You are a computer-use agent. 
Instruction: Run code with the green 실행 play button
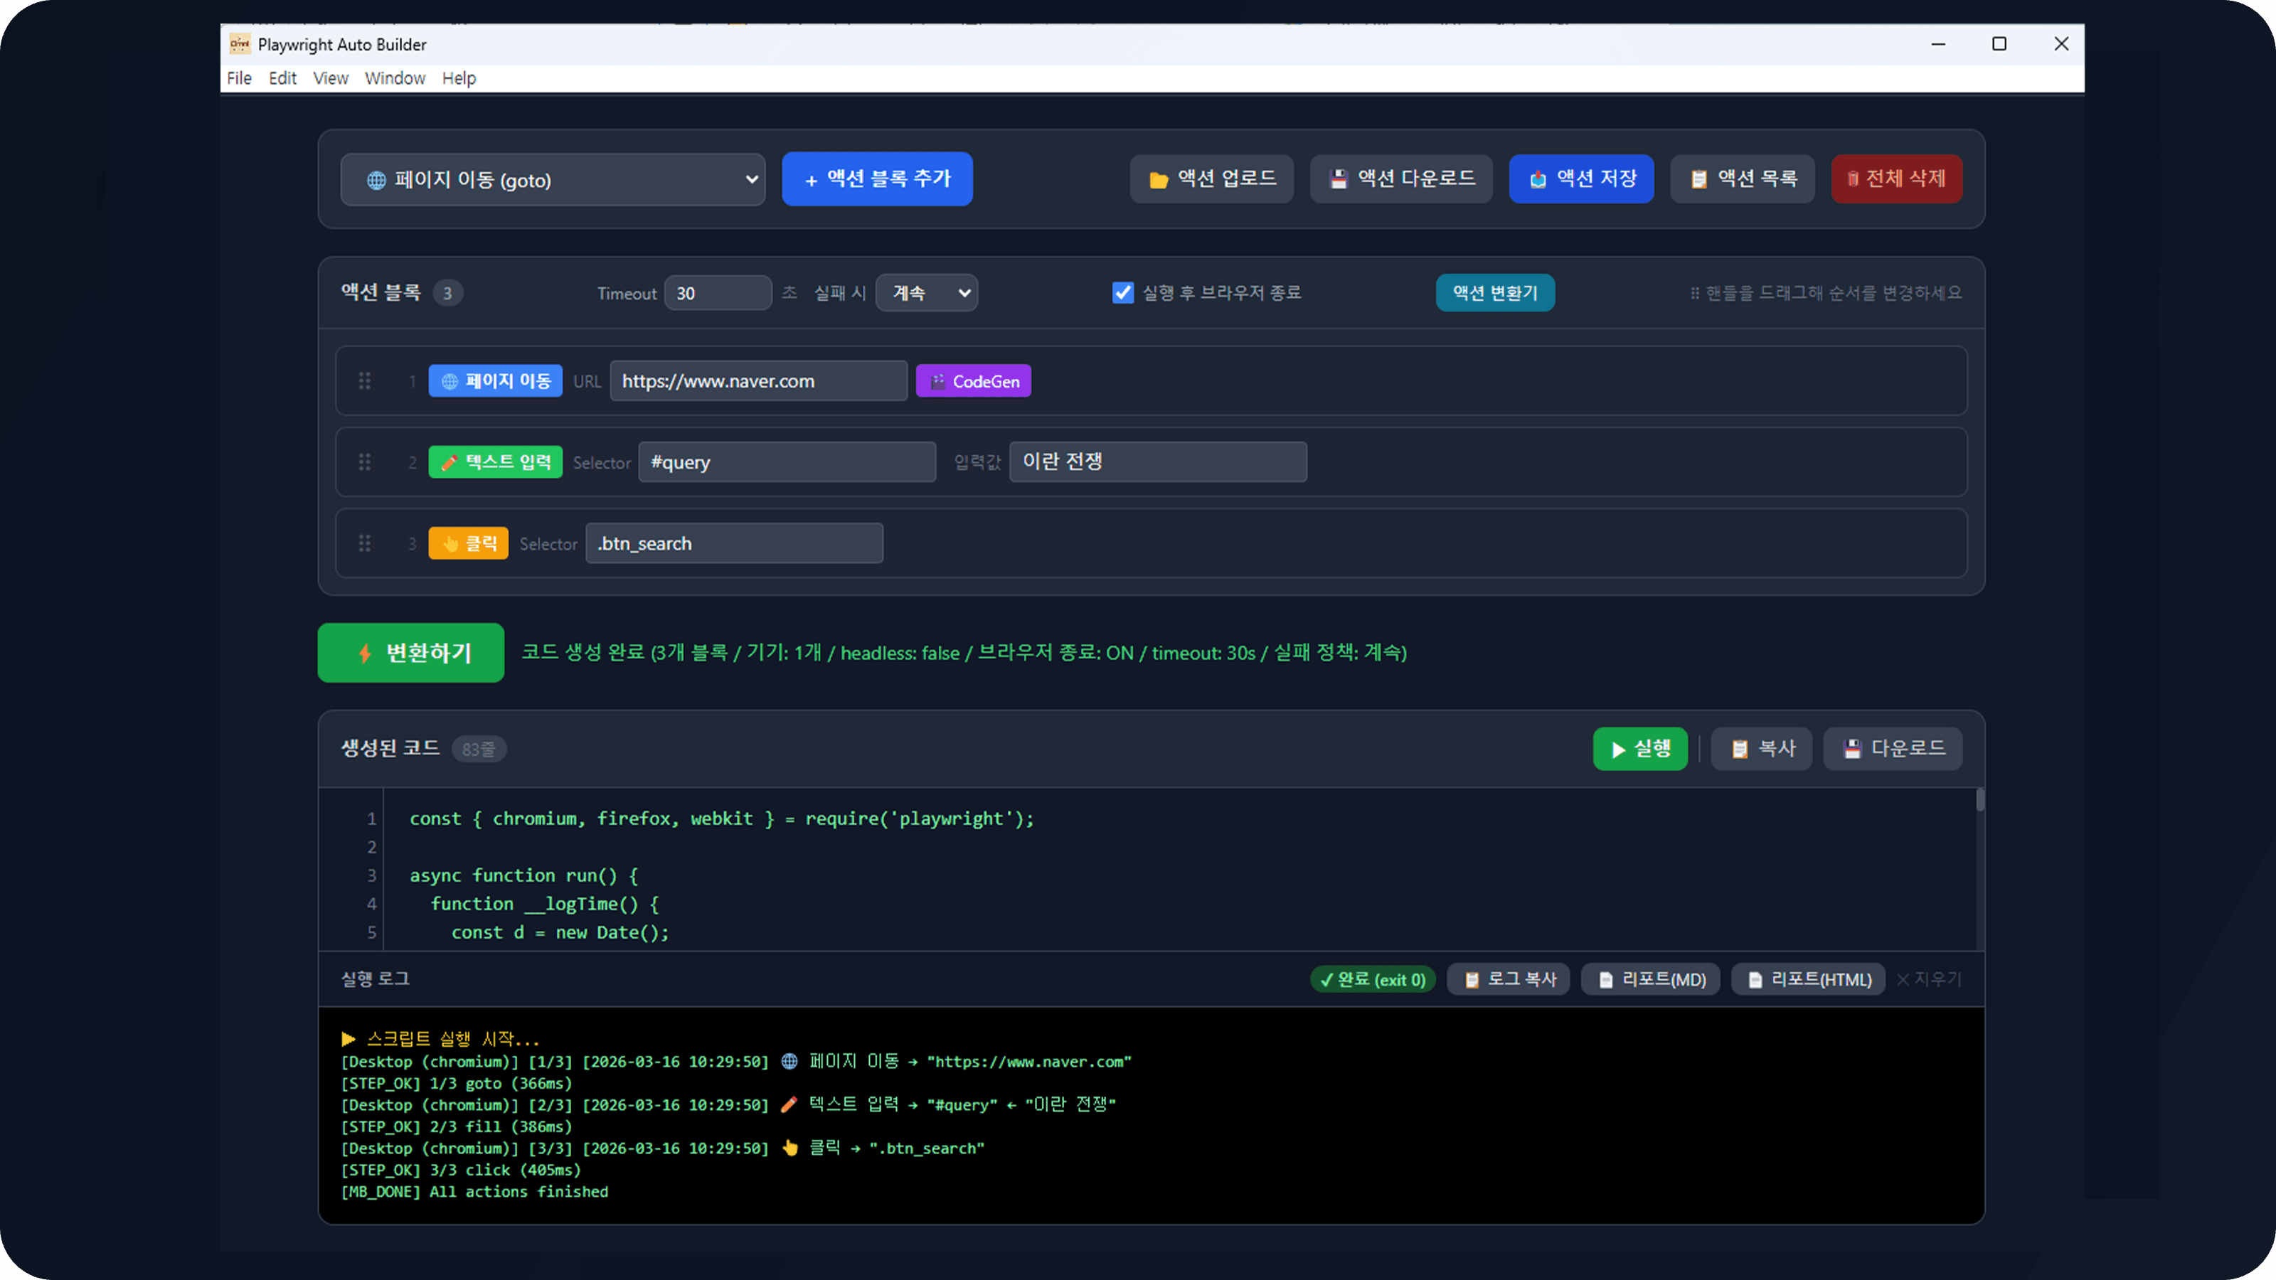pyautogui.click(x=1640, y=749)
